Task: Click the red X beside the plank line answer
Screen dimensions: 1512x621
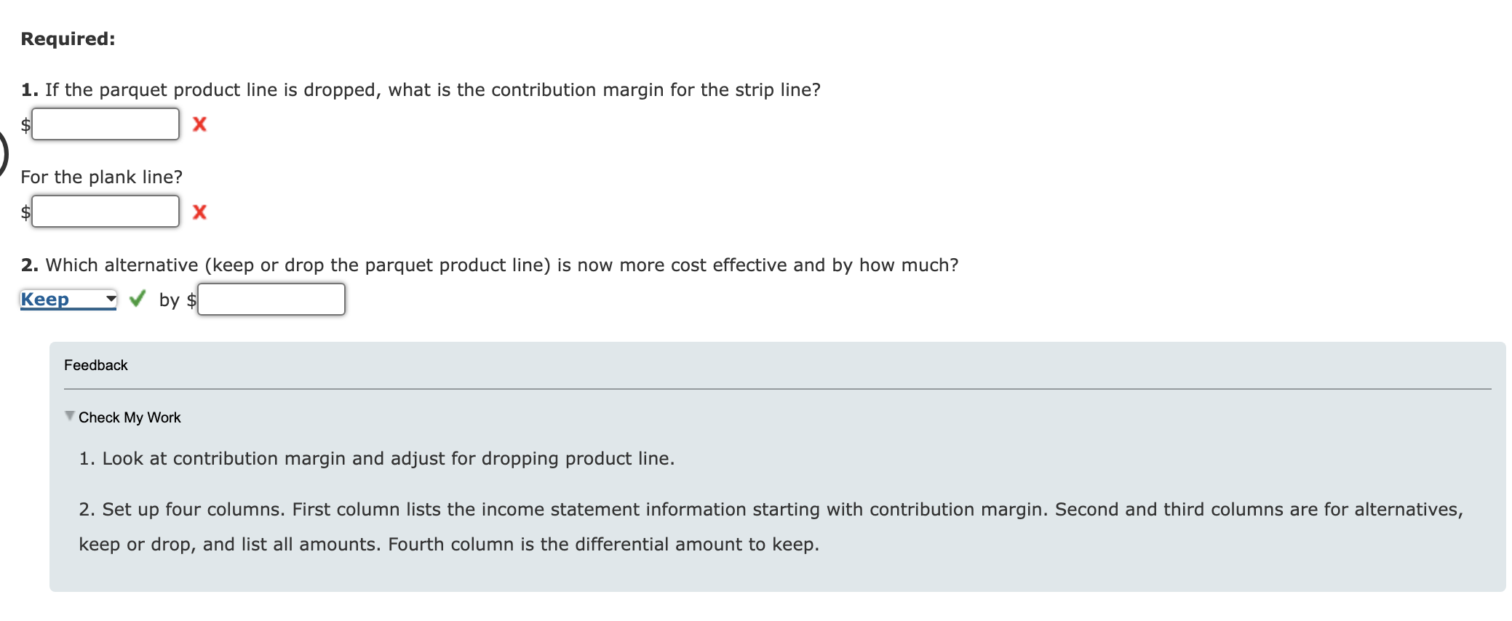Action: point(199,212)
